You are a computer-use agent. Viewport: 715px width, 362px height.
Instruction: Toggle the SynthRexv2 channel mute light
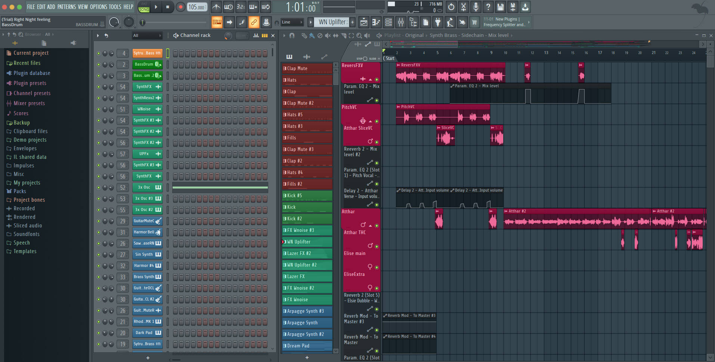click(x=99, y=98)
